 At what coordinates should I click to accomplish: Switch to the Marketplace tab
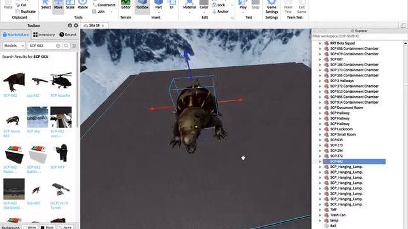(15, 34)
